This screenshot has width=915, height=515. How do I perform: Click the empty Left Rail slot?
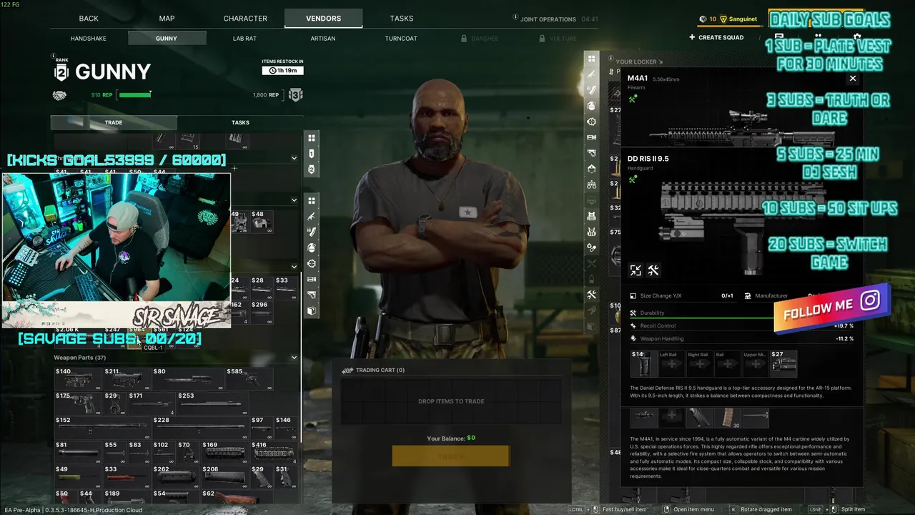671,363
